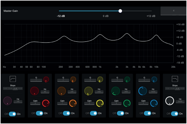Viewport: 187px width, 124px height.
Task: Click the yellow band frequency knob
Action: click(x=89, y=91)
